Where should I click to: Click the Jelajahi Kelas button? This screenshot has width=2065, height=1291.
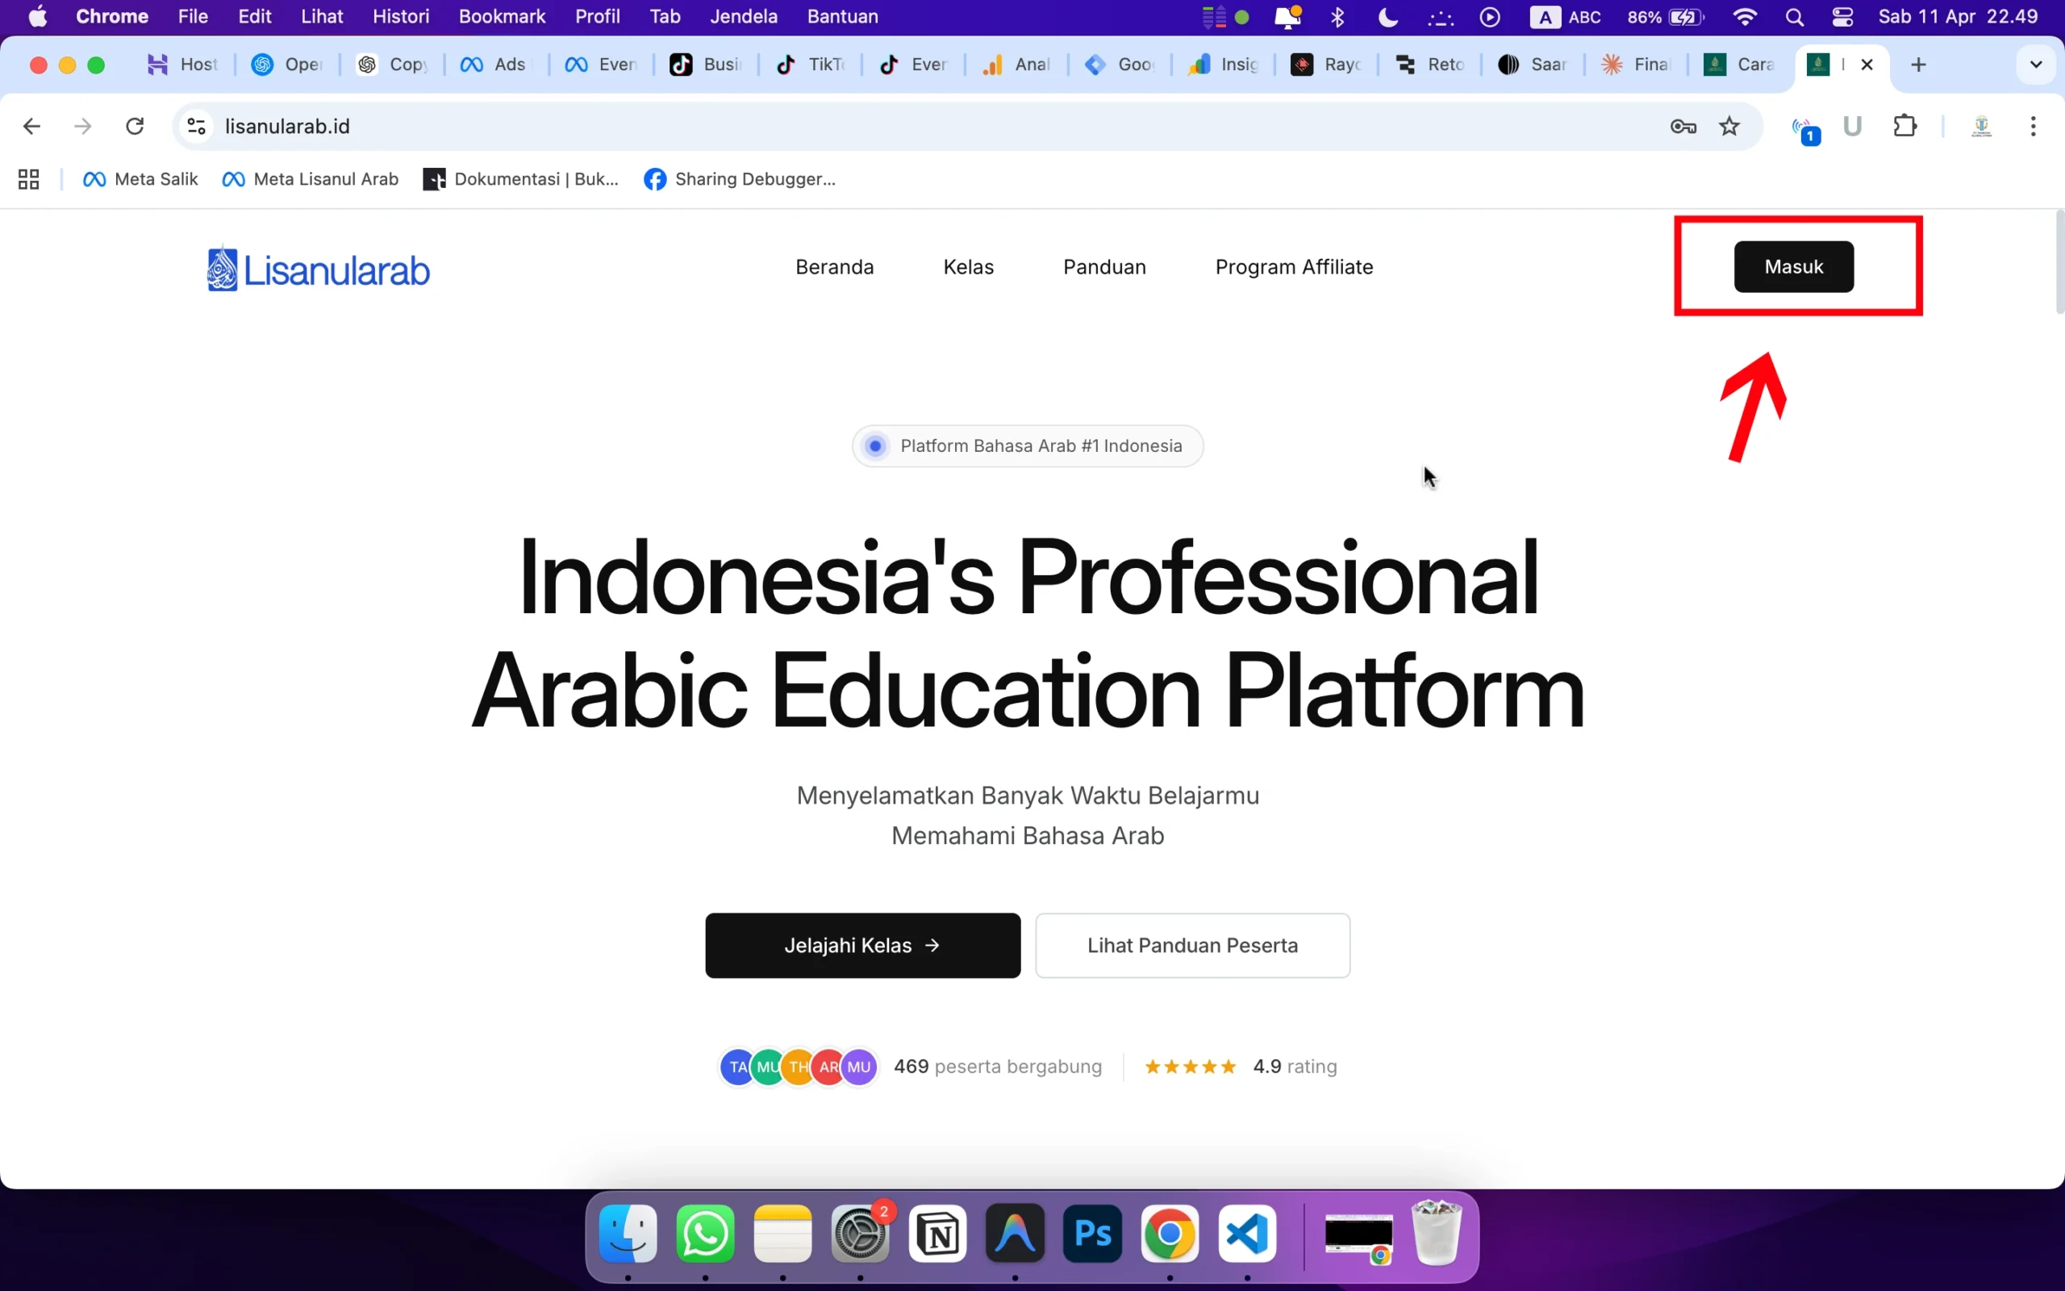pos(861,945)
